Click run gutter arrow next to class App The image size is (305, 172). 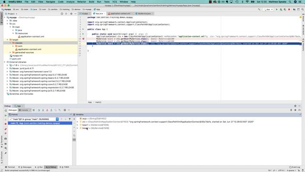point(83,29)
